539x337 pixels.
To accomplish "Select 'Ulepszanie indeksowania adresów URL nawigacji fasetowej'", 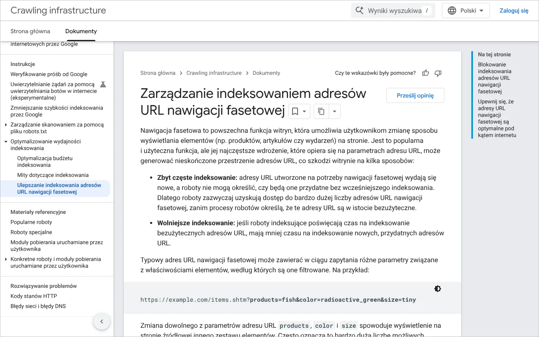I will (59, 189).
